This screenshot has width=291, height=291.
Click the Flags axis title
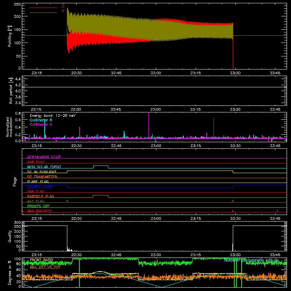pyautogui.click(x=15, y=182)
